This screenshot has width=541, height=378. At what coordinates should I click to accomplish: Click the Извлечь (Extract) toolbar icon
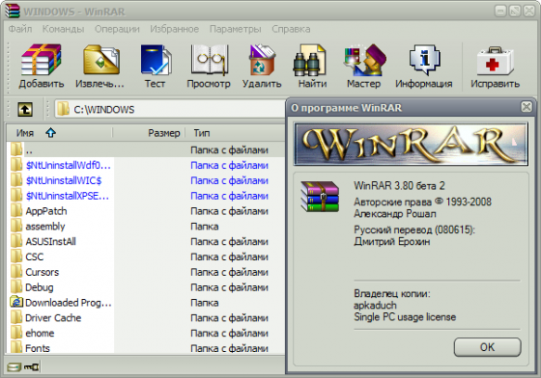click(x=101, y=59)
